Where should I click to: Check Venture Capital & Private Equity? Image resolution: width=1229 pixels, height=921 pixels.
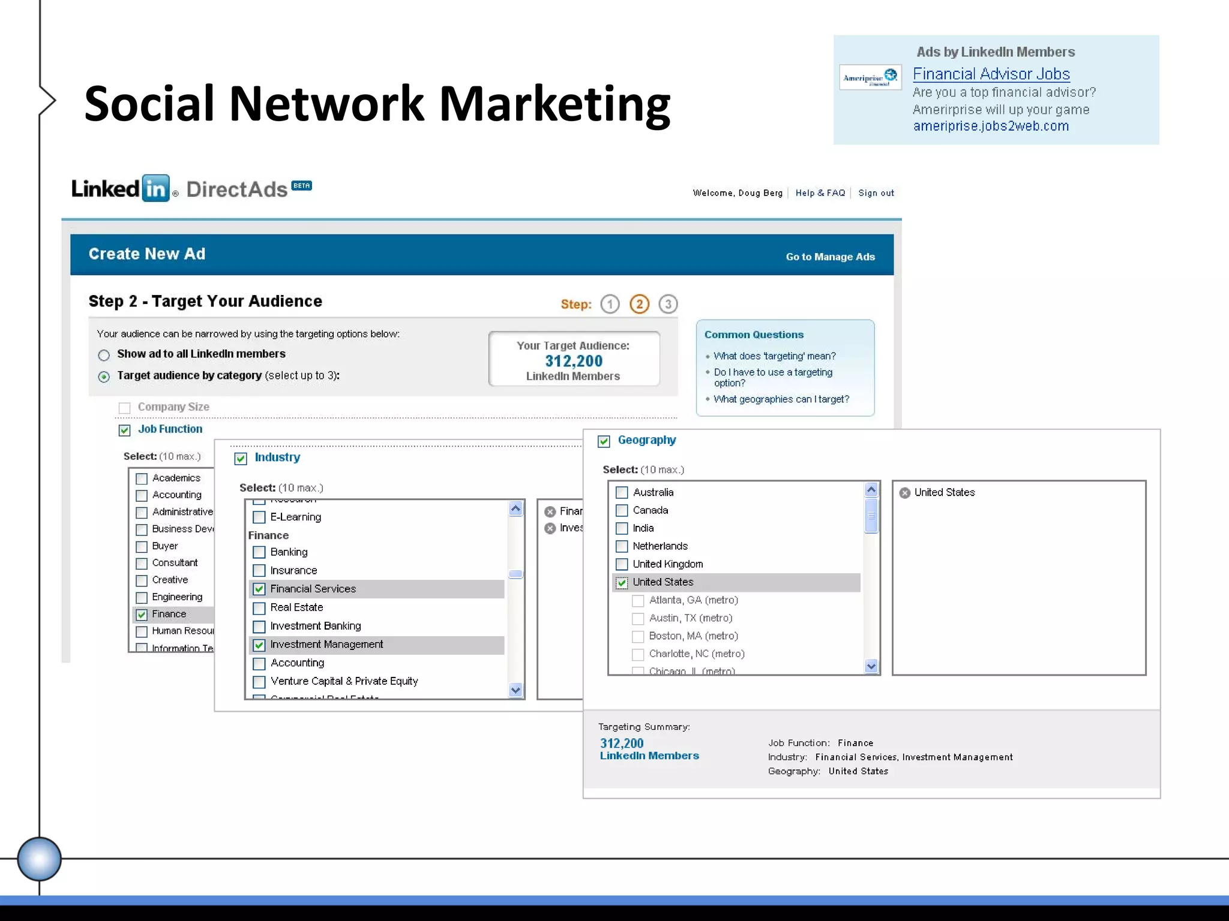pos(259,682)
